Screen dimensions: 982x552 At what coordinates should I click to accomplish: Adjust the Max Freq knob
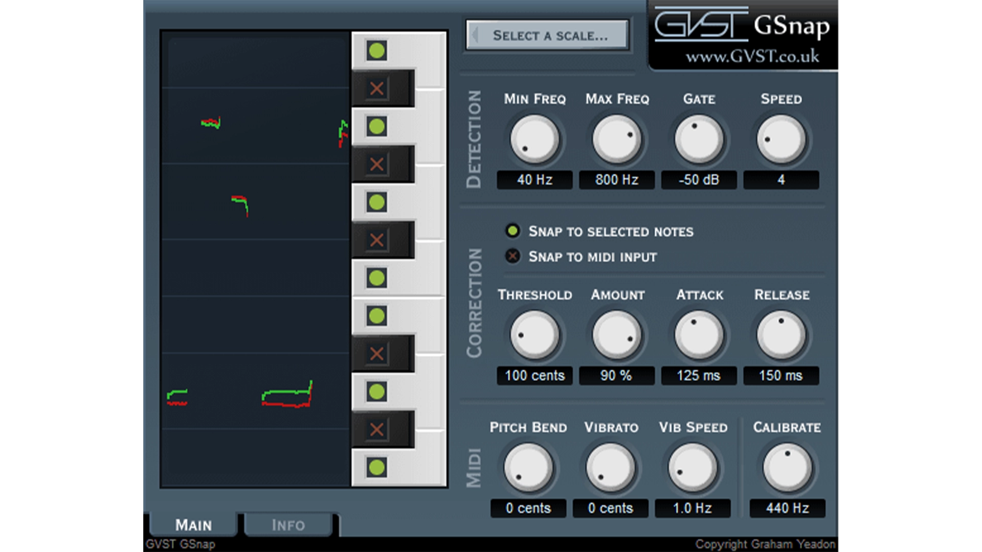616,139
